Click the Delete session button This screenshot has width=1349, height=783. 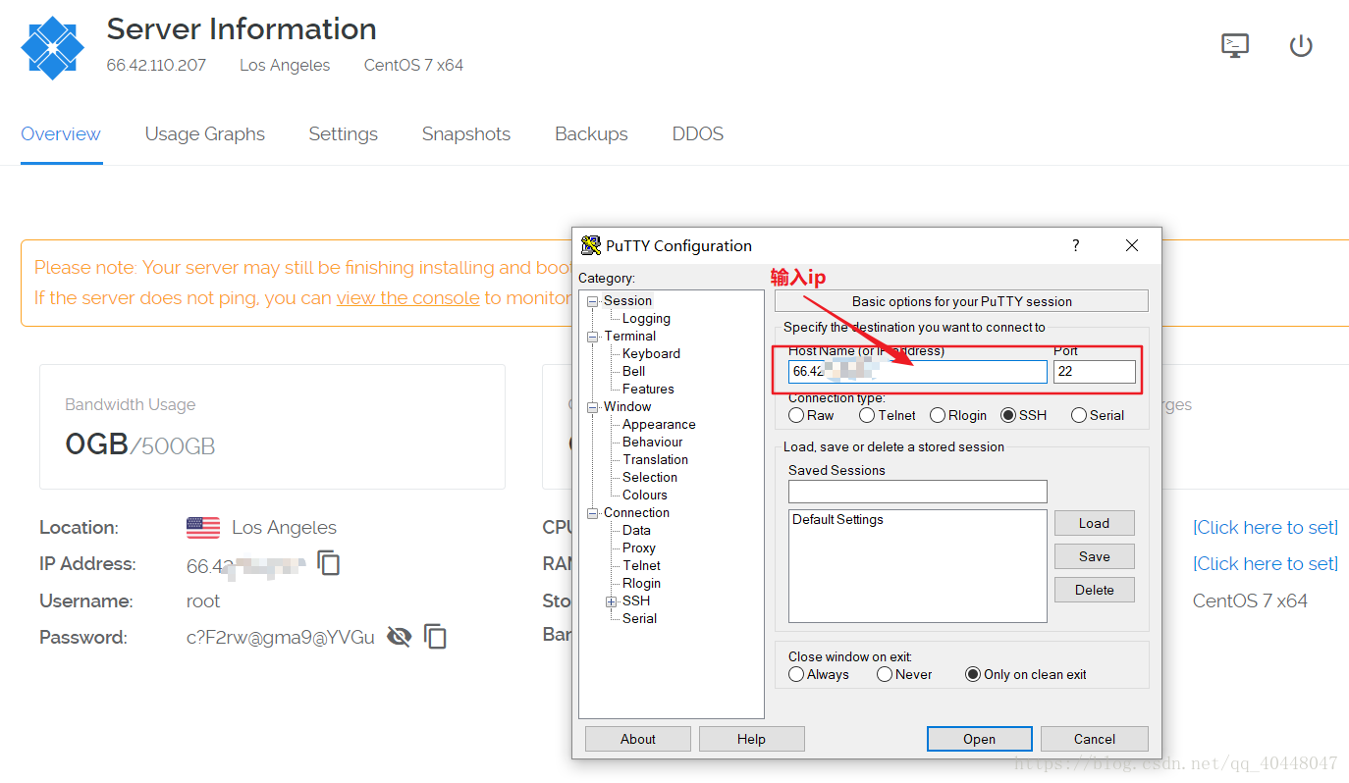[x=1095, y=590]
